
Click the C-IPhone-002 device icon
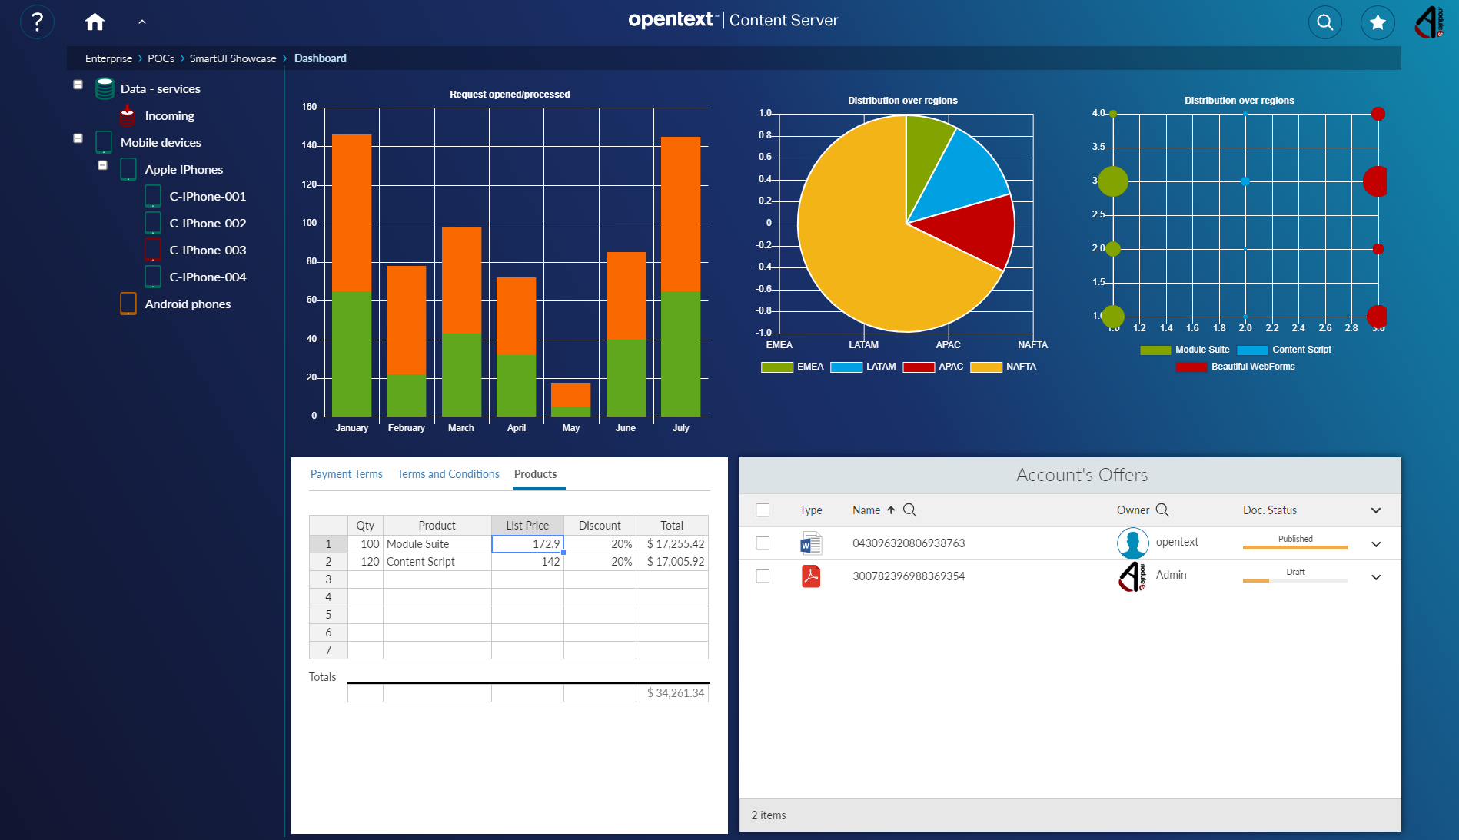153,223
